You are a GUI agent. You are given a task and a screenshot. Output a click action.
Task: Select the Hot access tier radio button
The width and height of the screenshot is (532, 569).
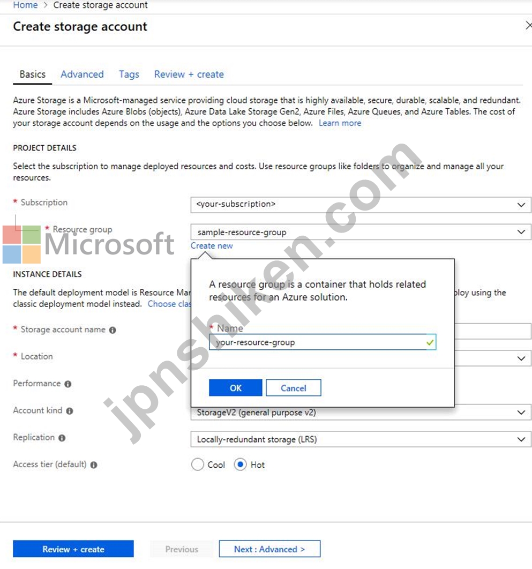click(x=240, y=465)
